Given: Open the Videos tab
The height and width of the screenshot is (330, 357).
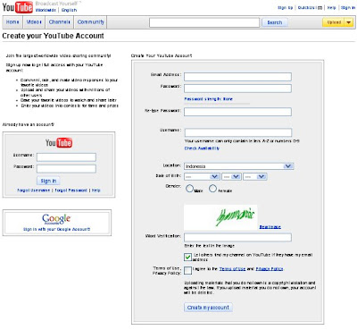Looking at the screenshot, I should 34,22.
